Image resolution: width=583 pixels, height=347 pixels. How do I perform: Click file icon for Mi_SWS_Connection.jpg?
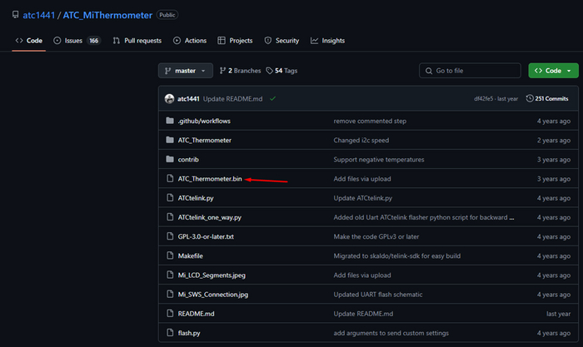point(170,295)
